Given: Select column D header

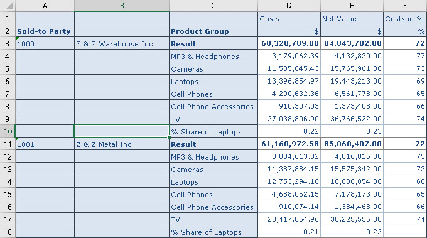Looking at the screenshot, I should tap(289, 6).
